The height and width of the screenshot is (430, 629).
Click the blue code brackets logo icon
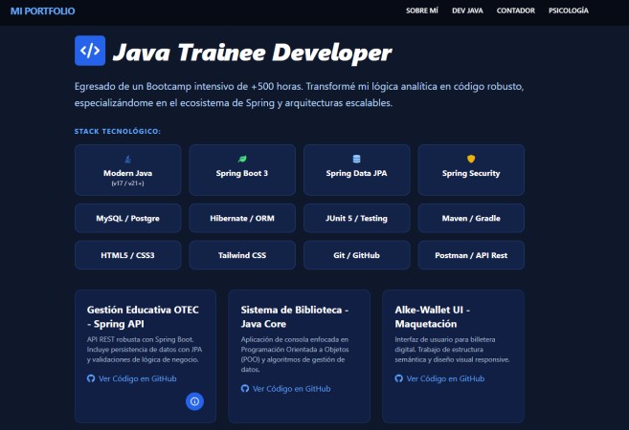tap(90, 51)
